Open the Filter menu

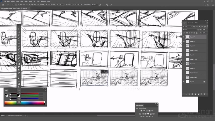tap(31, 1)
